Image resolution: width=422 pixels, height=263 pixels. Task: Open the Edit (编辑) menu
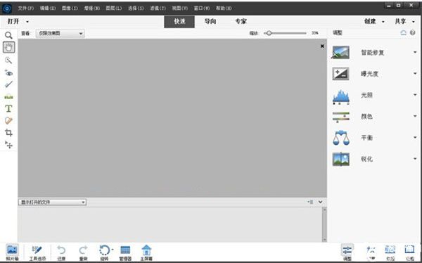48,8
